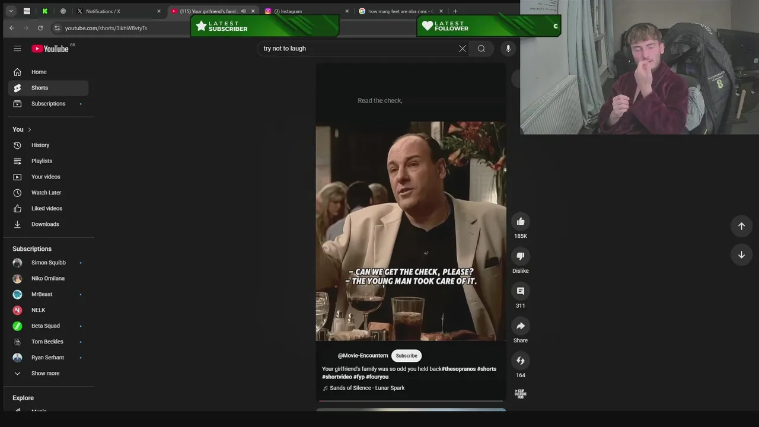Open the Remix icon showing 164
This screenshot has width=759, height=427.
(x=521, y=361)
